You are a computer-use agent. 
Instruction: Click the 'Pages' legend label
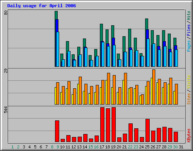(188, 46)
